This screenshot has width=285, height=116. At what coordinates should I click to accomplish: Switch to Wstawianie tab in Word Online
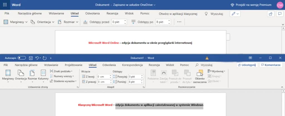[x=56, y=13]
